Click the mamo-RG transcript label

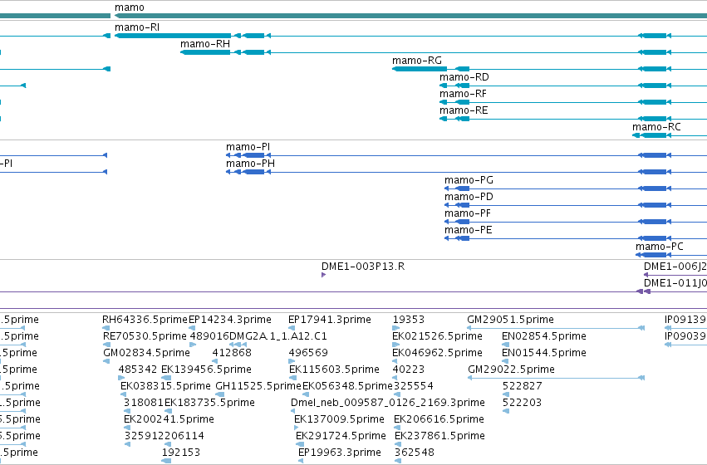pos(417,61)
